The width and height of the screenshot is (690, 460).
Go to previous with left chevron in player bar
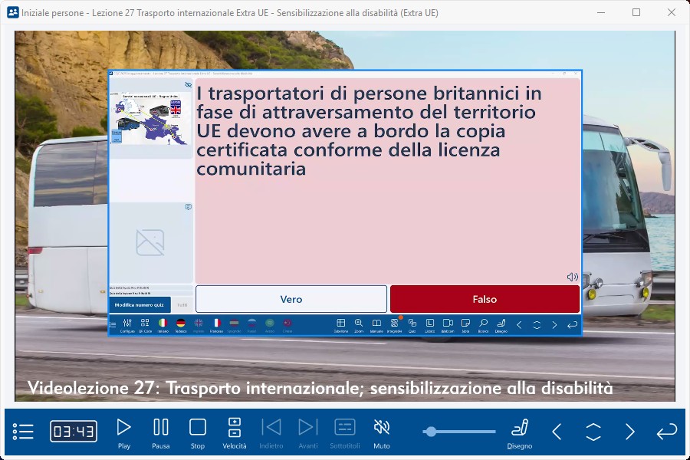click(x=557, y=432)
